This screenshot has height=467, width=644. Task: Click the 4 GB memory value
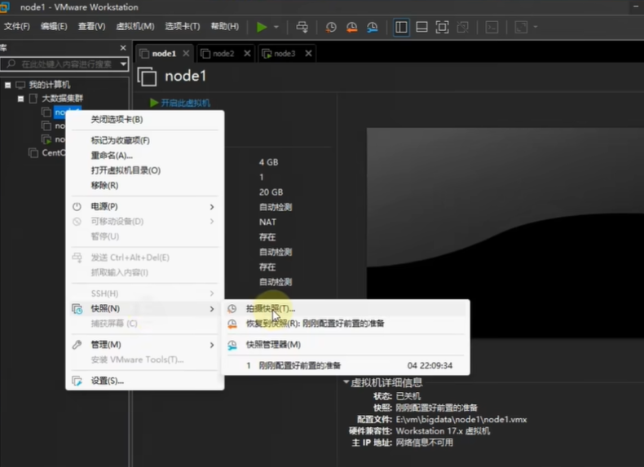coord(269,162)
